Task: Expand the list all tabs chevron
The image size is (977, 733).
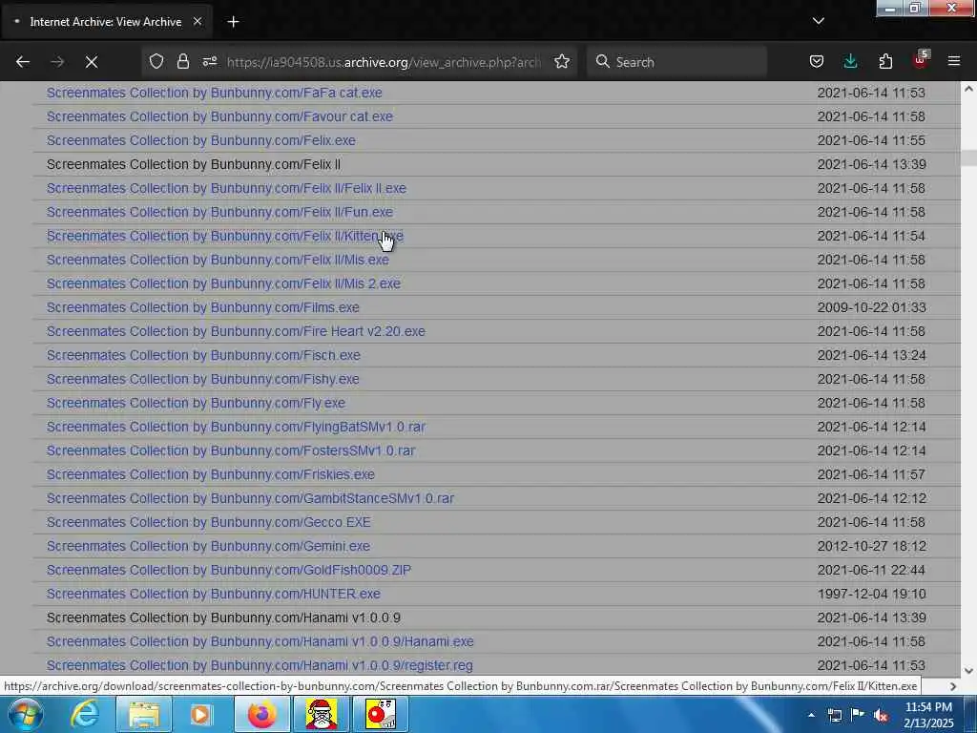Action: pos(819,21)
